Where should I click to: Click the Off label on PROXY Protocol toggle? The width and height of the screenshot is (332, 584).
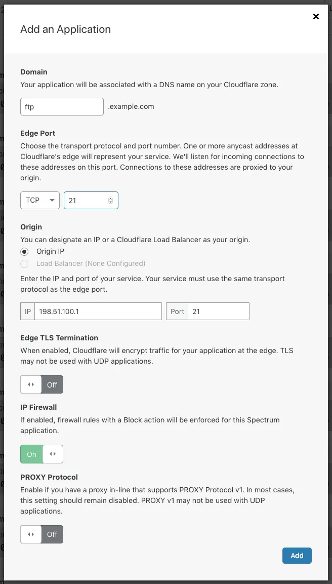[53, 534]
